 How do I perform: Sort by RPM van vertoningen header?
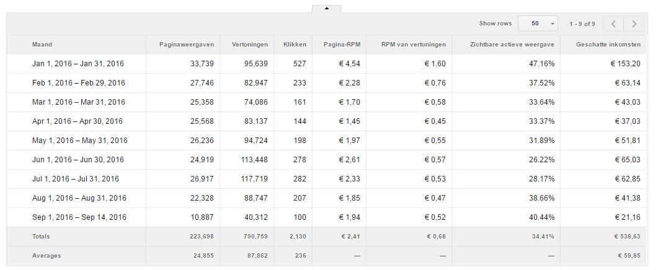click(x=414, y=45)
